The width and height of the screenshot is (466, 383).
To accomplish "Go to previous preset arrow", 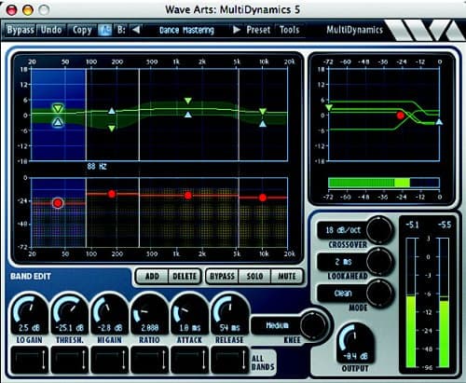I will [136, 30].
